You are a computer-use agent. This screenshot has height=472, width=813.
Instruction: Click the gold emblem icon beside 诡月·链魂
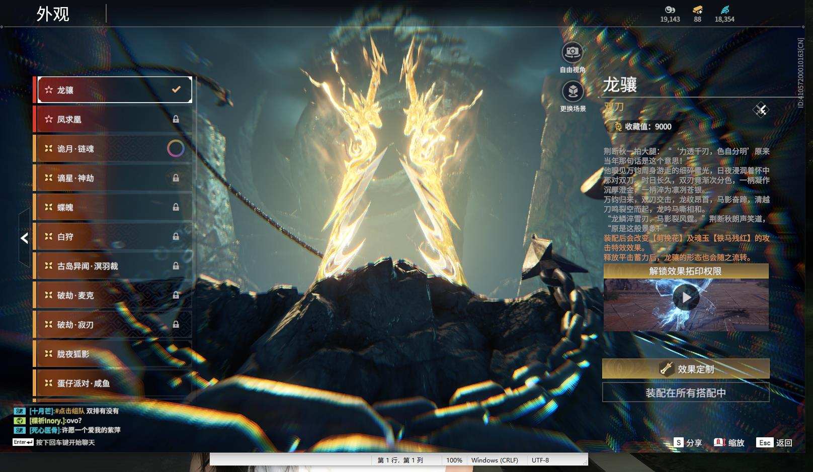(49, 148)
